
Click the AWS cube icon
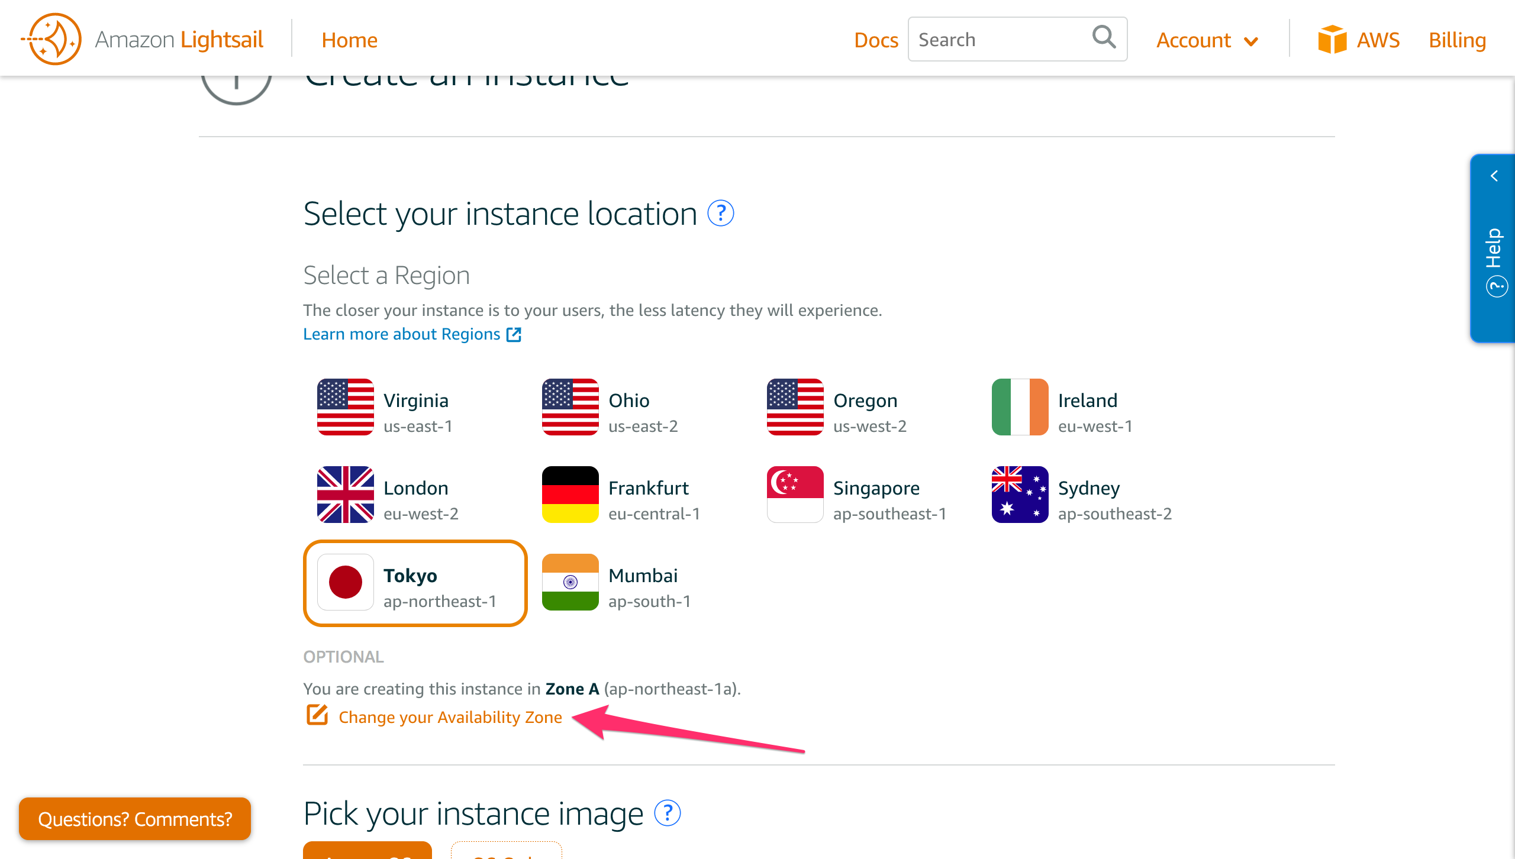pos(1332,40)
